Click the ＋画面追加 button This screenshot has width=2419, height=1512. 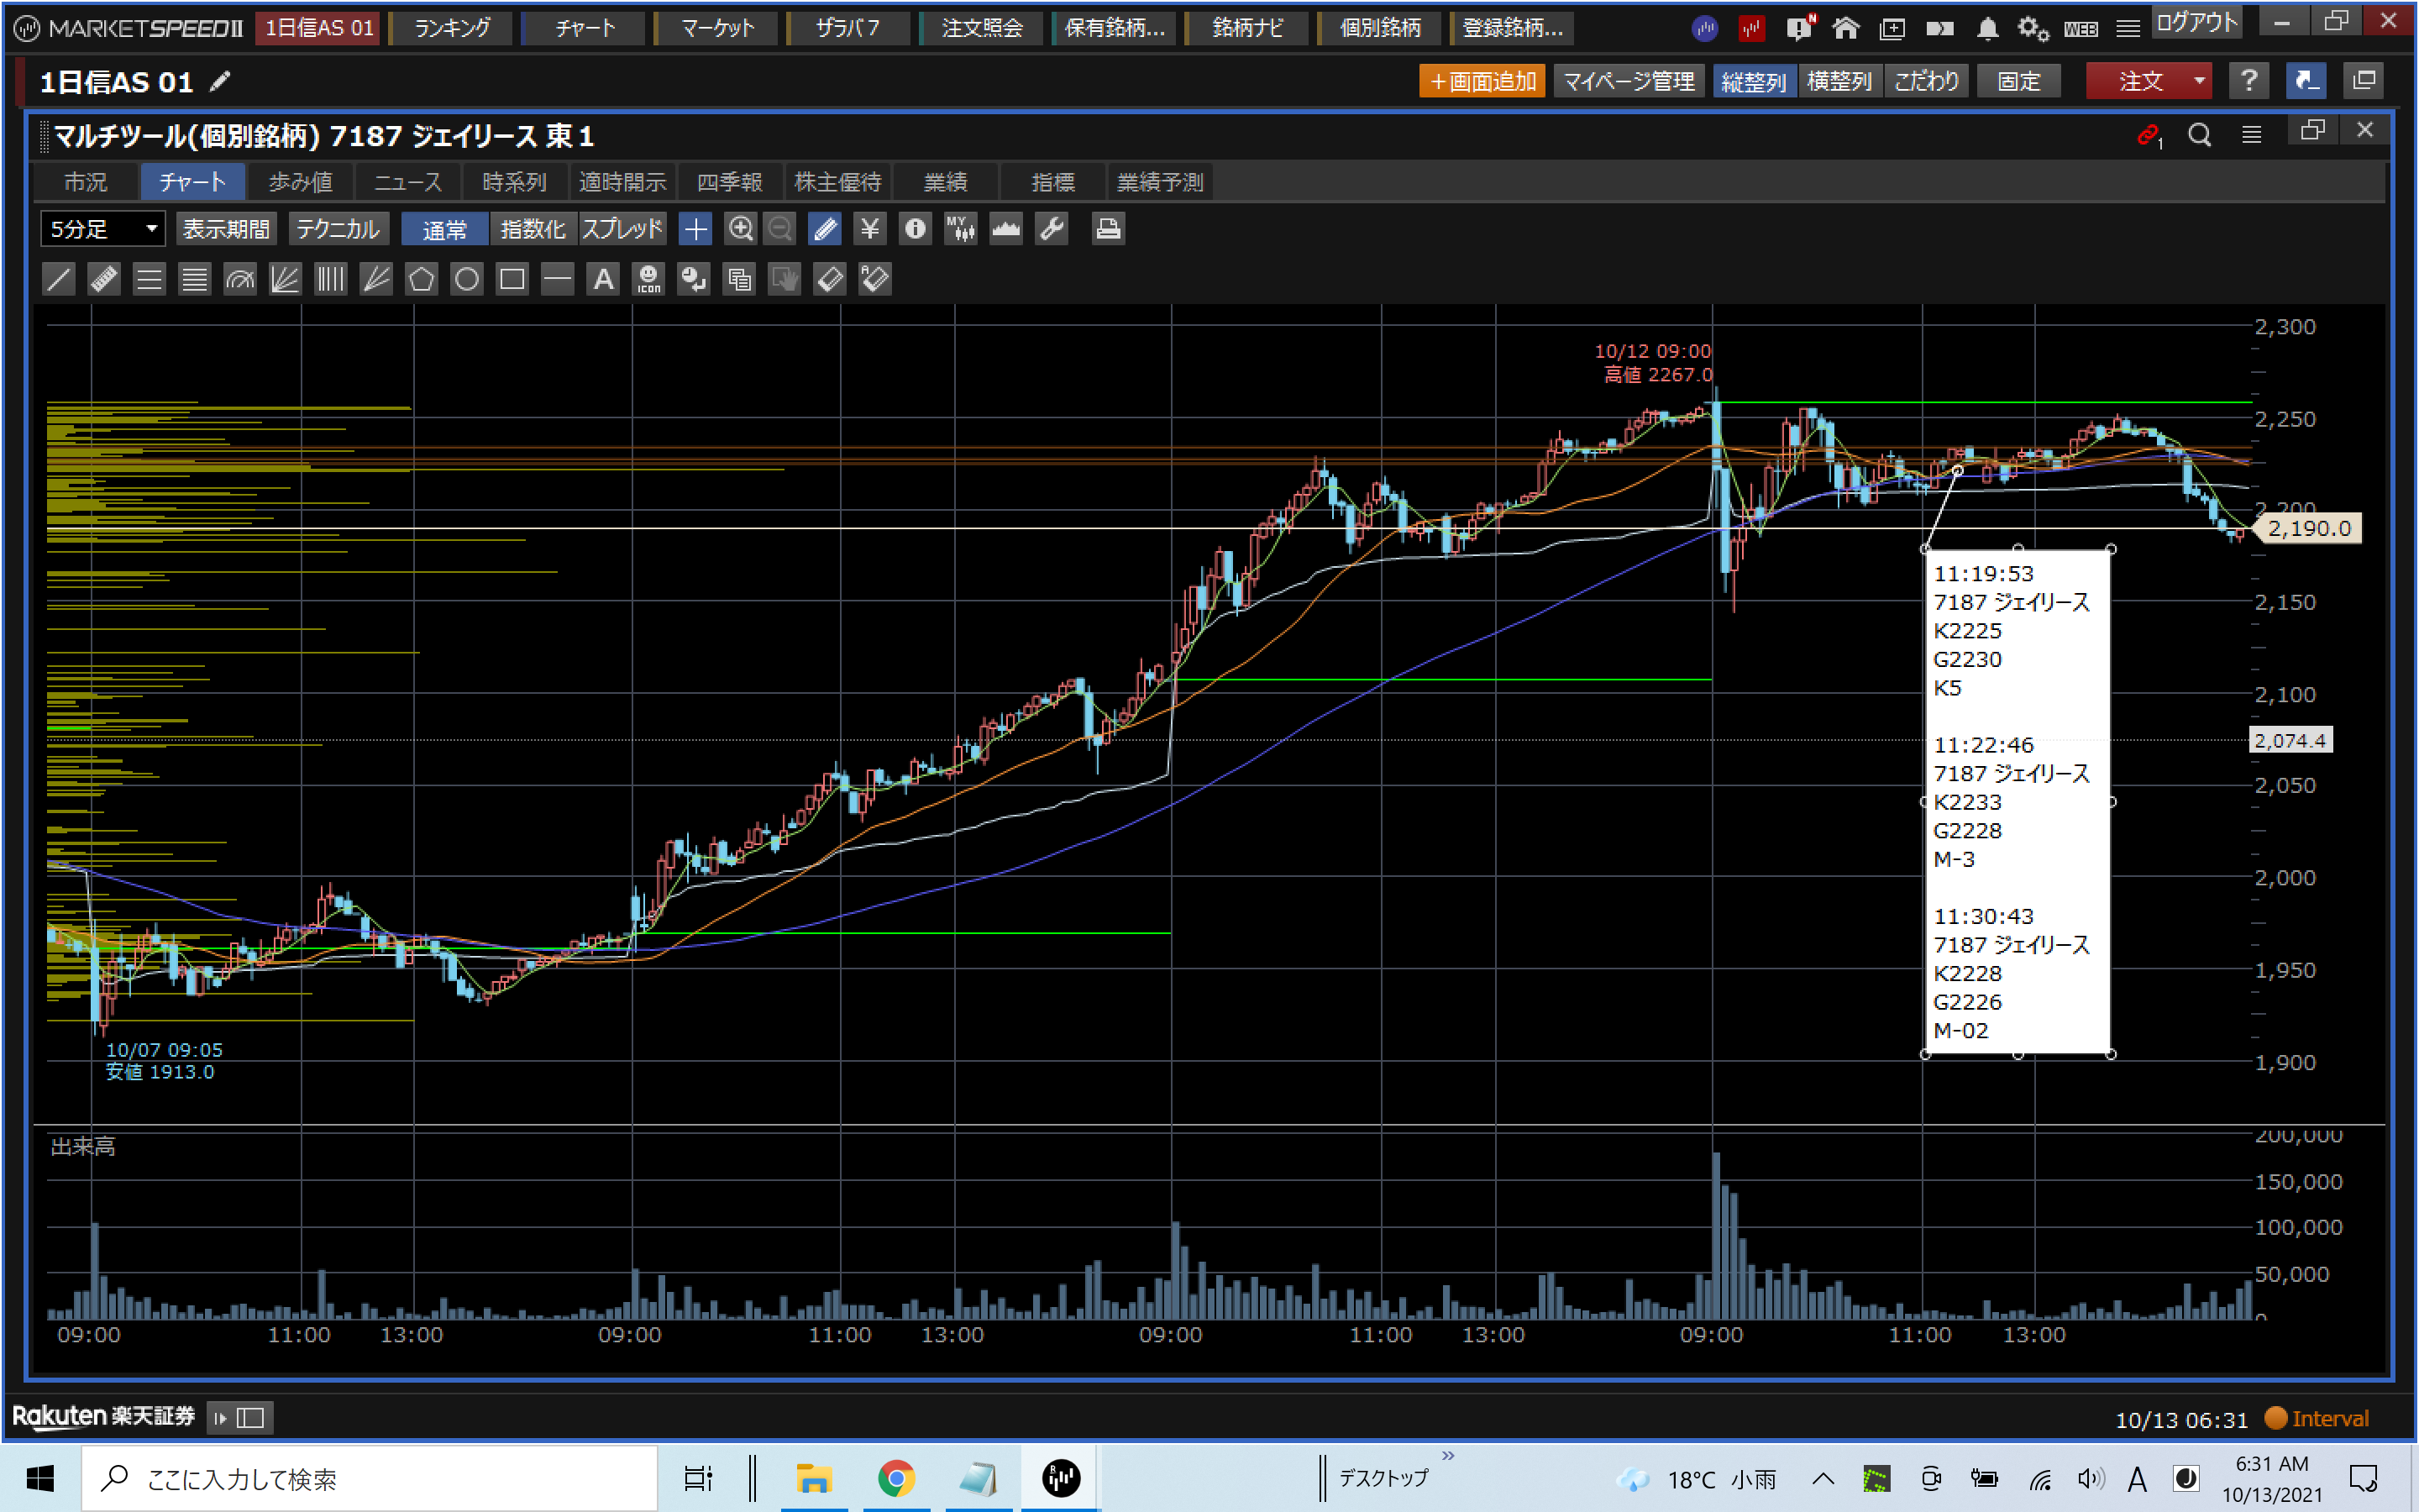(1482, 81)
